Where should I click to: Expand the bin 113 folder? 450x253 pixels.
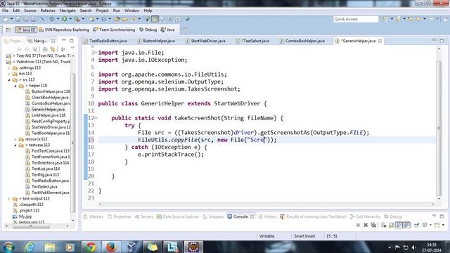pos(9,74)
